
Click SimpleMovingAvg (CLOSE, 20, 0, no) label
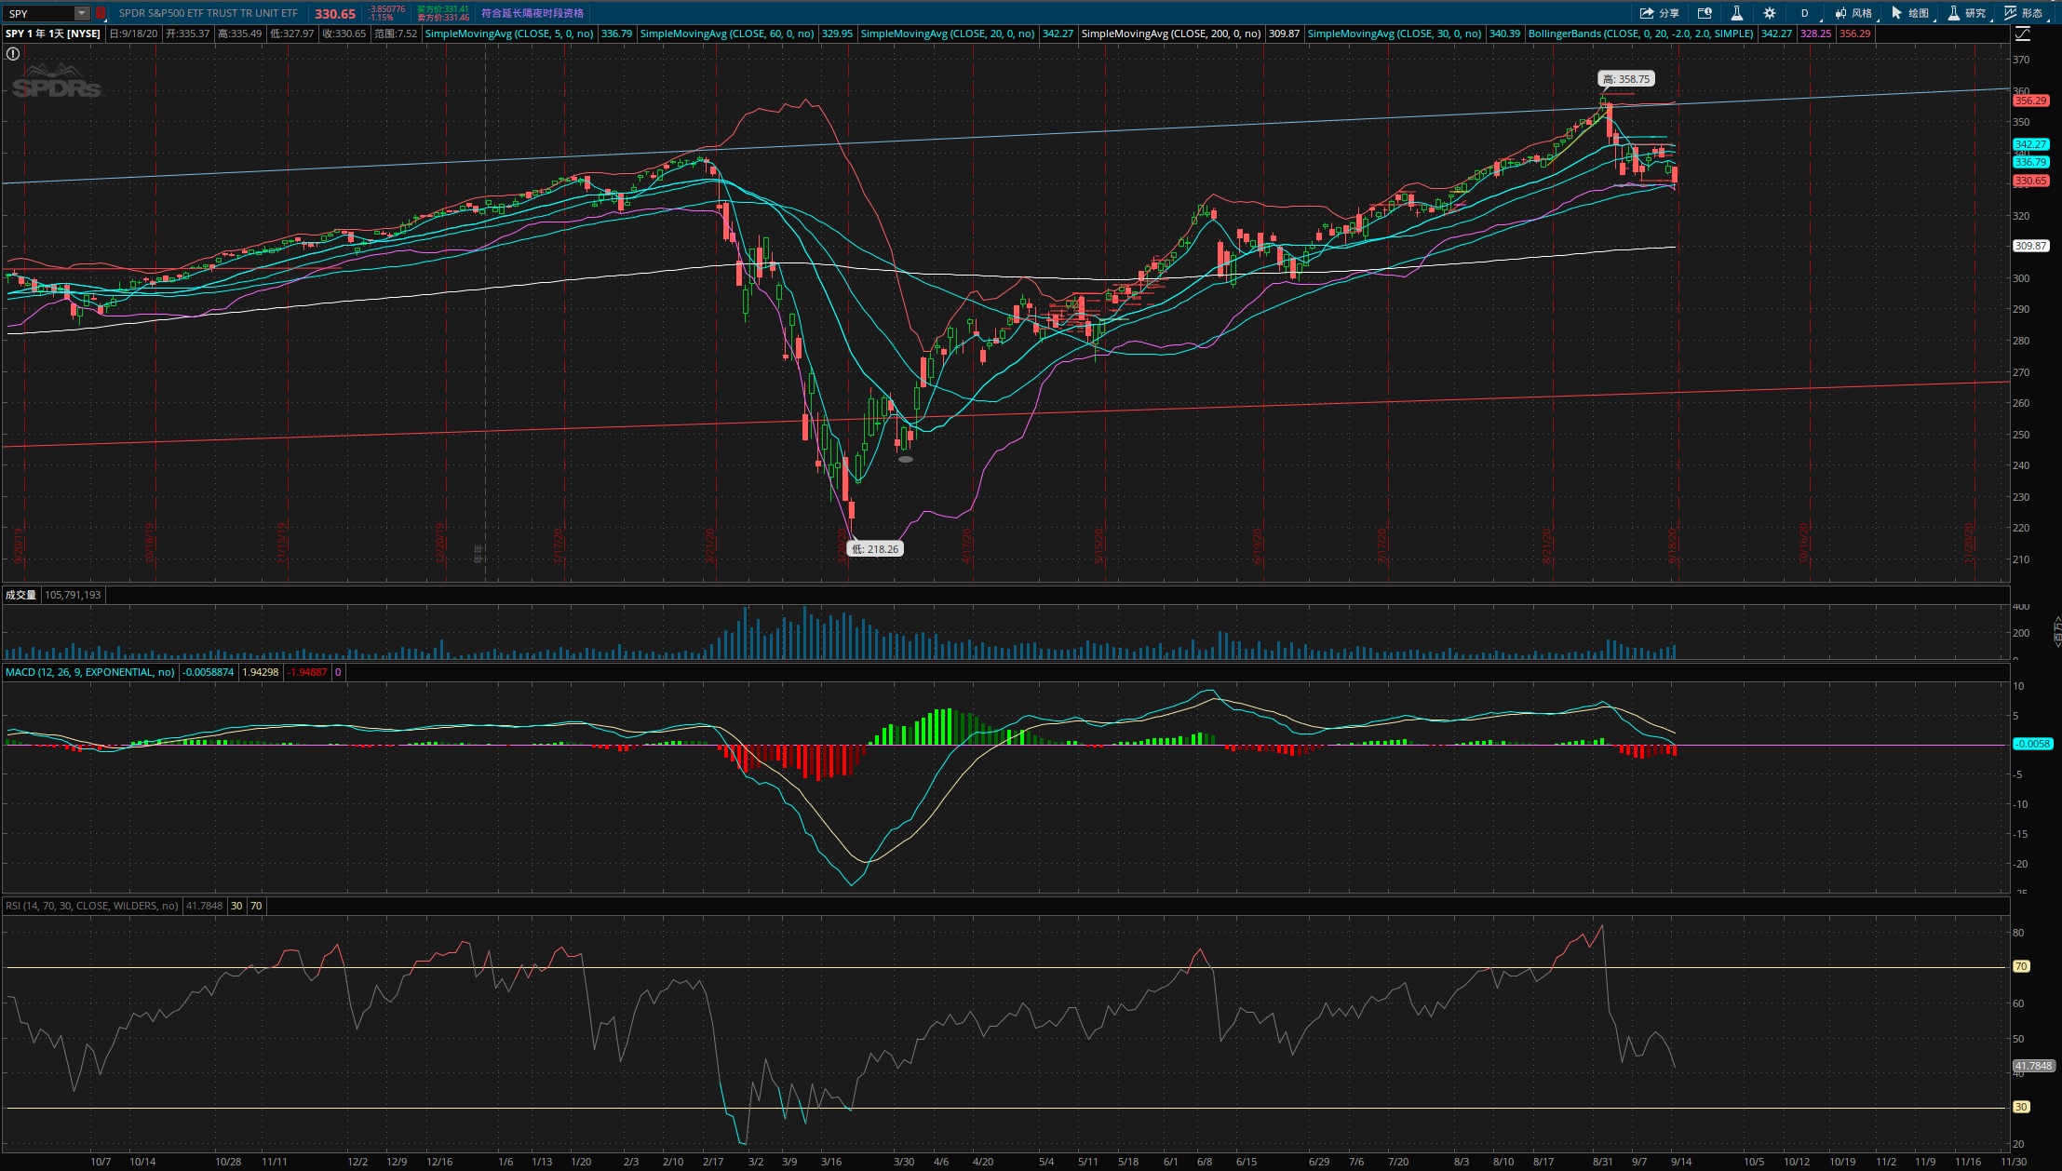[948, 34]
